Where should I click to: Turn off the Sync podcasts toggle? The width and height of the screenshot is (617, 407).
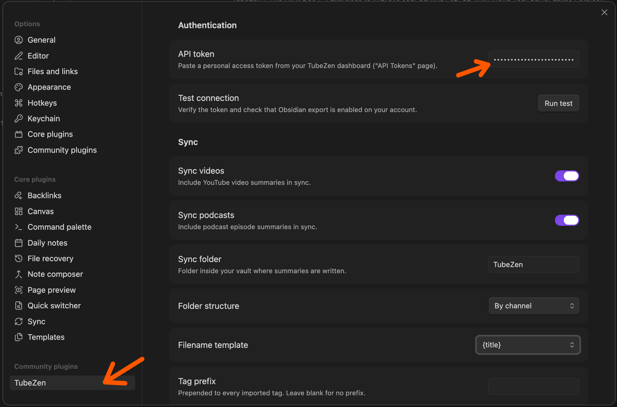(x=567, y=220)
